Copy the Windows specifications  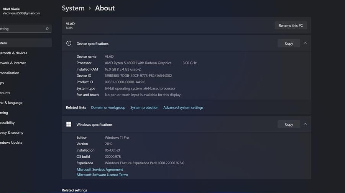(289, 125)
